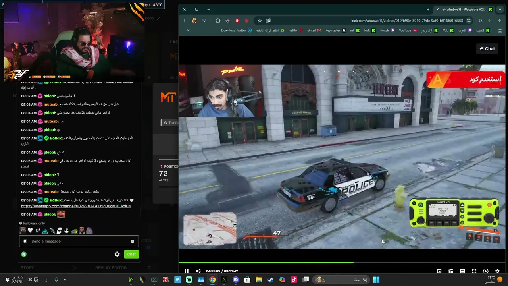Open Steam from the taskbar
This screenshot has height=286, width=508.
click(270, 280)
